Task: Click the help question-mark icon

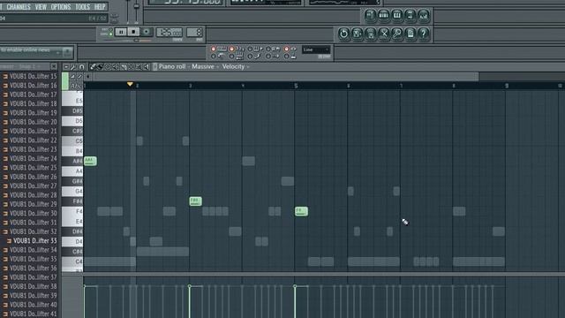Action: (424, 34)
